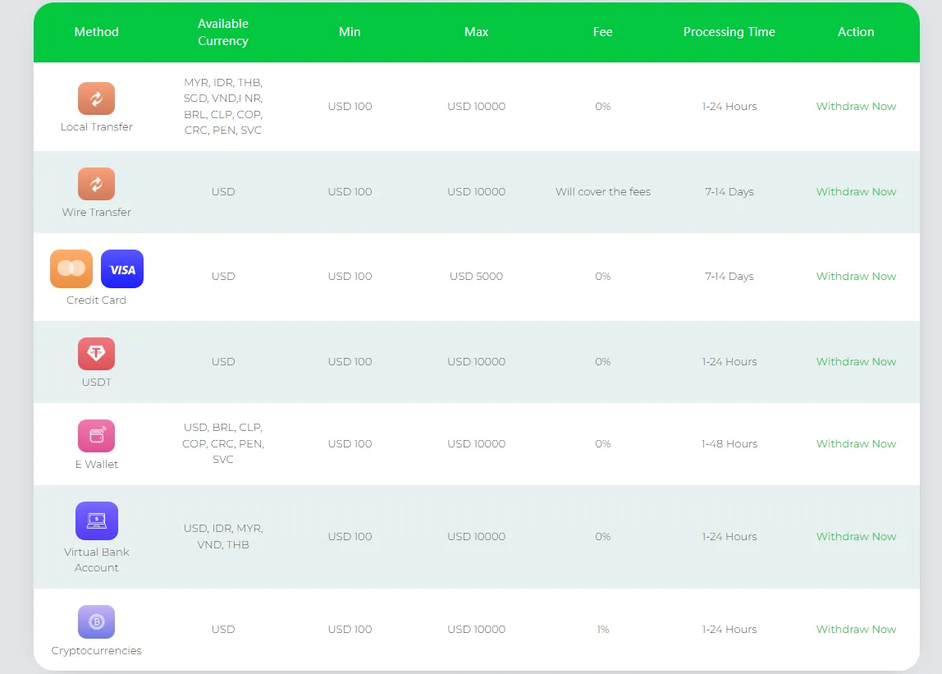The height and width of the screenshot is (674, 942).
Task: Click the Virtual Bank Account icon
Action: click(x=97, y=520)
